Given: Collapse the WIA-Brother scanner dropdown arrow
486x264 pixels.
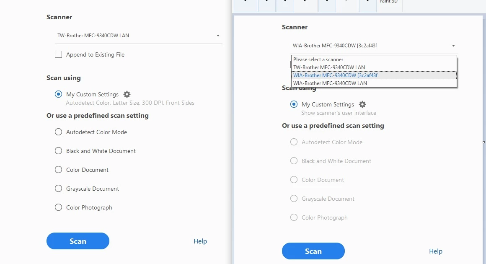Looking at the screenshot, I should (453, 46).
